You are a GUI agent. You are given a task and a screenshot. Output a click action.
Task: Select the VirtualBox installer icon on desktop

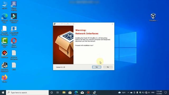[153, 17]
